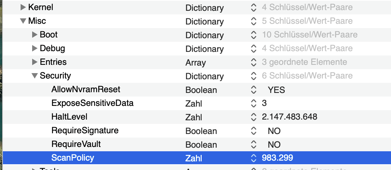This screenshot has width=391, height=170.
Task: Select the ExposeSensitiveData key row
Action: [x=93, y=103]
